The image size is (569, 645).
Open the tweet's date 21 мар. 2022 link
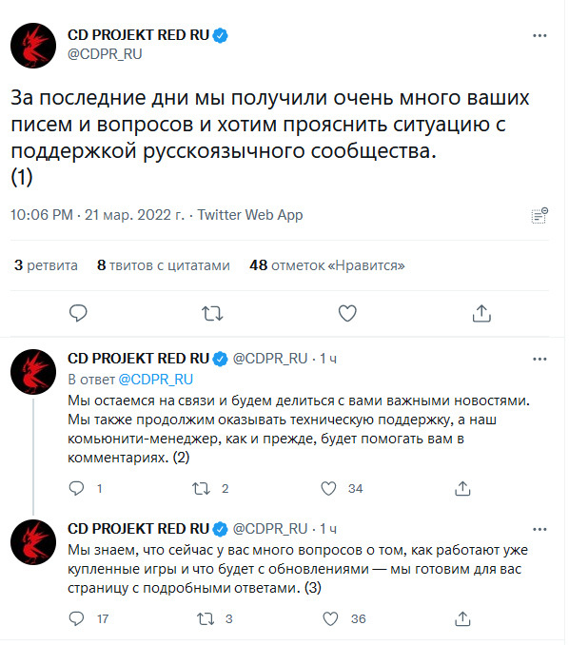[134, 215]
